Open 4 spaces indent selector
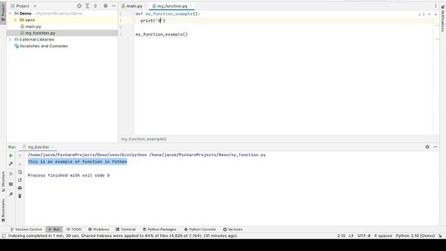The image size is (446, 251). click(x=383, y=236)
